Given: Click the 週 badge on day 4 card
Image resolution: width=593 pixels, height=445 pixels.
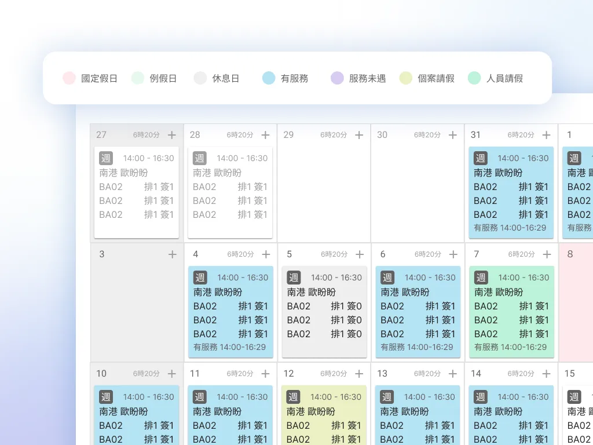Looking at the screenshot, I should click(200, 278).
